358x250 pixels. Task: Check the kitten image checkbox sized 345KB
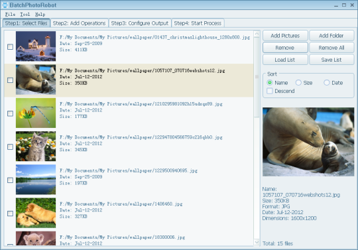(10, 147)
